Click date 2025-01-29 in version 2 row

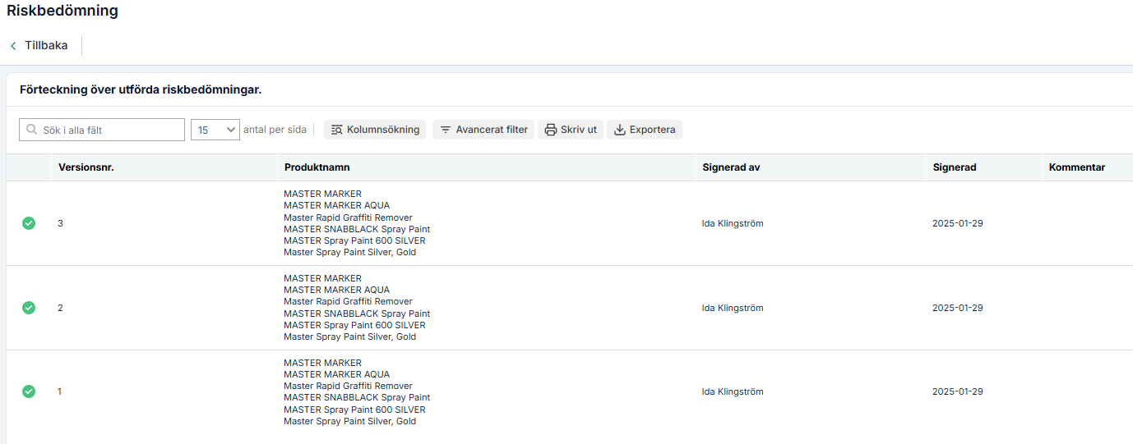(958, 308)
